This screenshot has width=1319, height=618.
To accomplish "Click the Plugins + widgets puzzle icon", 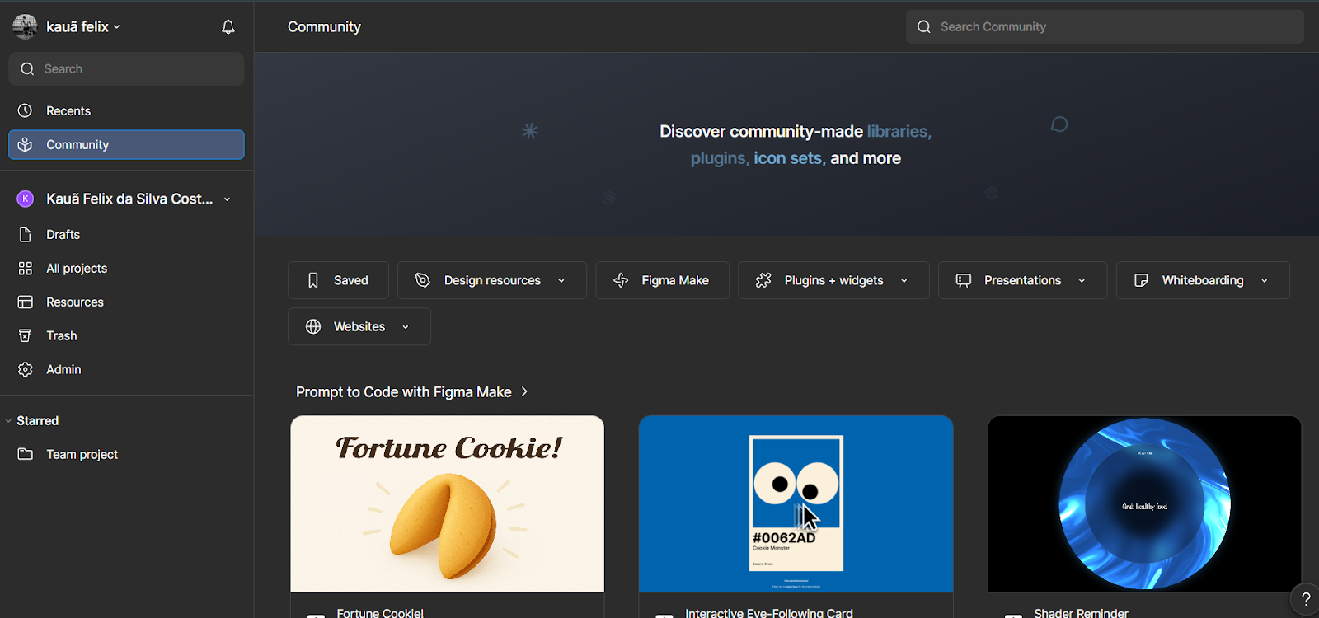I will pyautogui.click(x=763, y=280).
